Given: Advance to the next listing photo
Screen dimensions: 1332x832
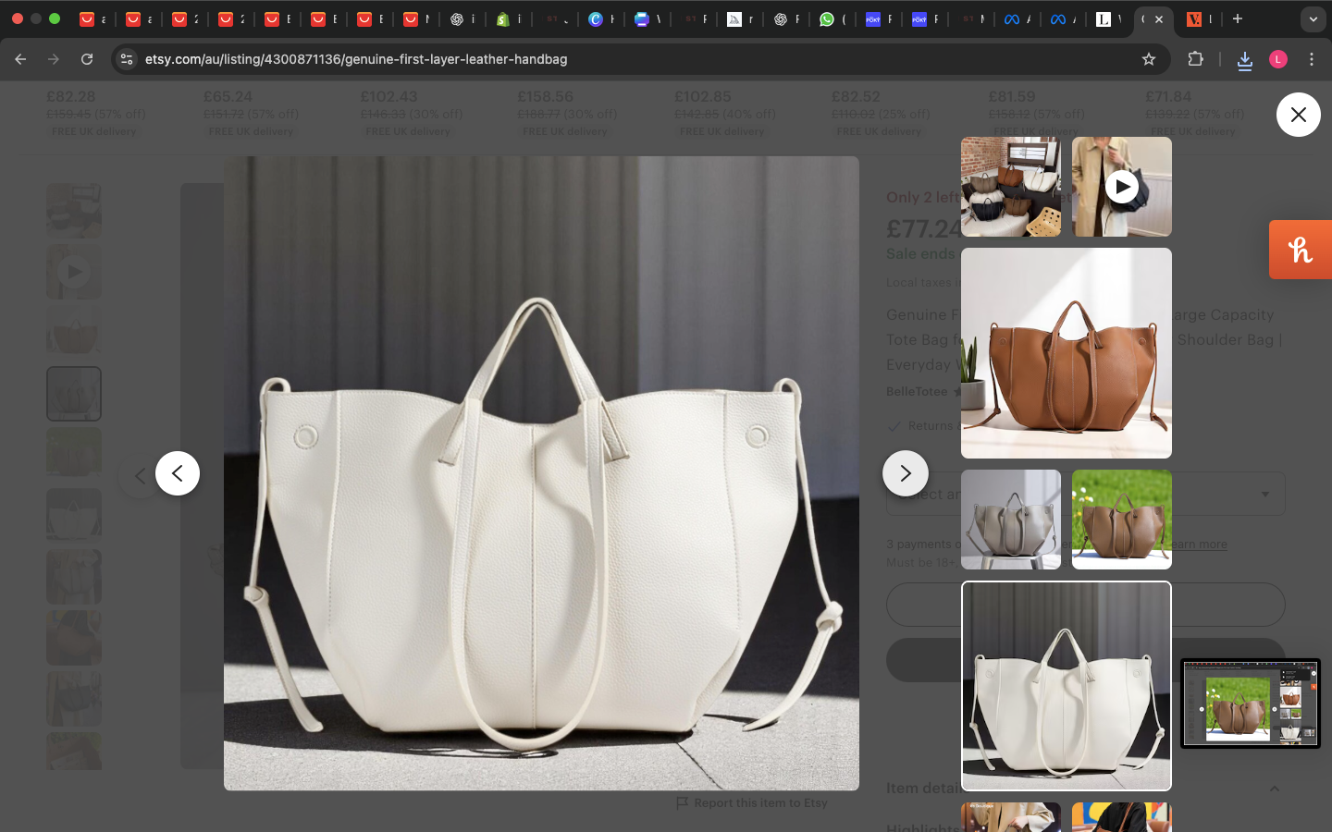Looking at the screenshot, I should pos(905,473).
